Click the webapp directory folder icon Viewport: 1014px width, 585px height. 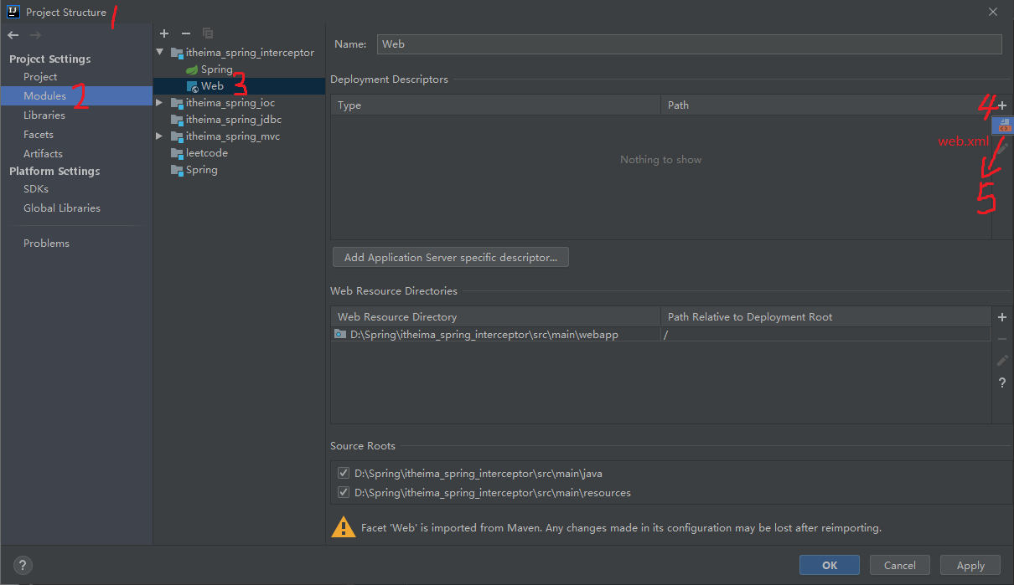pyautogui.click(x=339, y=334)
